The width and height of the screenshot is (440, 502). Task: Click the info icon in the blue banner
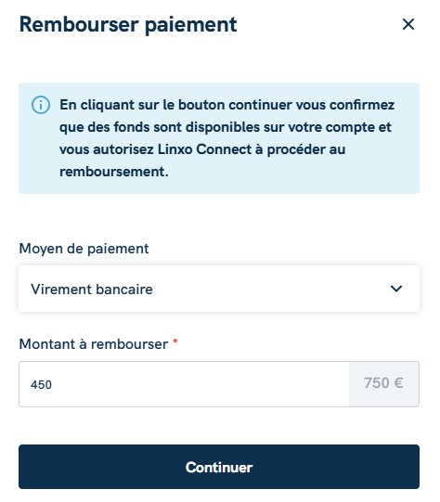41,105
